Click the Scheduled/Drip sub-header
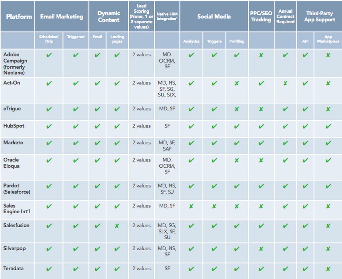Viewport: 342px width, 279px height. point(49,39)
